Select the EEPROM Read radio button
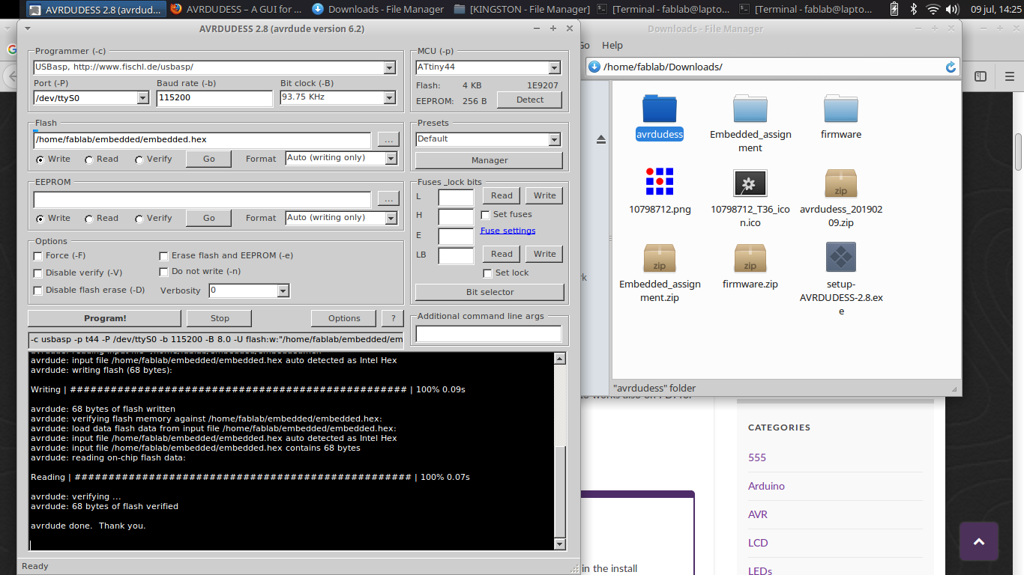This screenshot has width=1024, height=575. pyautogui.click(x=89, y=219)
